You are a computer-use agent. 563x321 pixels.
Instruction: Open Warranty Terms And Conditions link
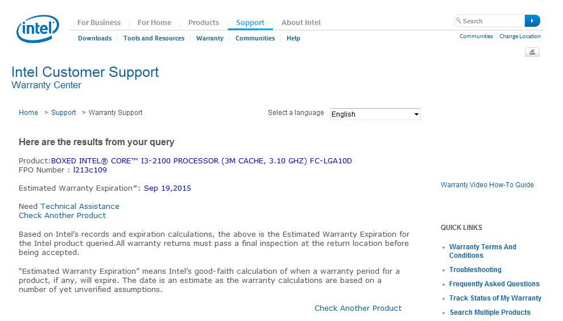tap(483, 251)
